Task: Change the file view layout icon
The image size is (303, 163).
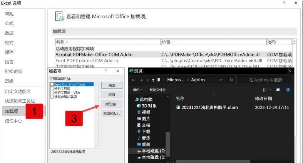Action: coord(265,90)
